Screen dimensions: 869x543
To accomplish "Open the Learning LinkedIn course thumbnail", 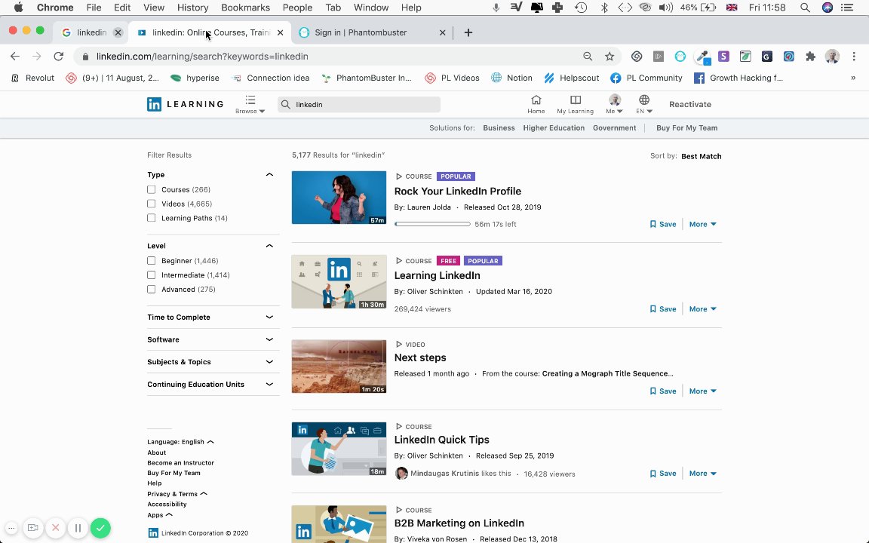I will point(339,282).
